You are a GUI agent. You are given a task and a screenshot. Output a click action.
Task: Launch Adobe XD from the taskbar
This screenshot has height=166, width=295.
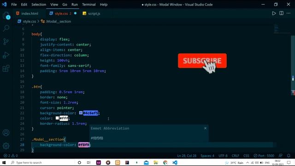coord(98,162)
